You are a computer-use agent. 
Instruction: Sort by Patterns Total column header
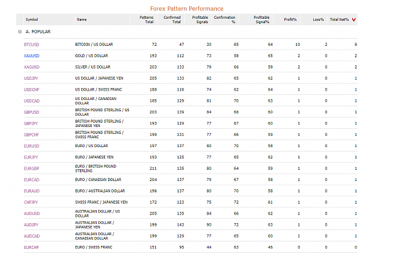(147, 19)
